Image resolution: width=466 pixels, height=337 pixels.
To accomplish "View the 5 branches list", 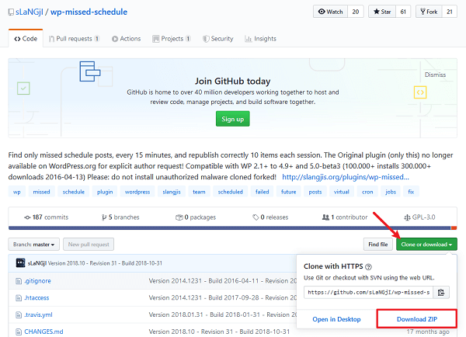I will (x=120, y=217).
